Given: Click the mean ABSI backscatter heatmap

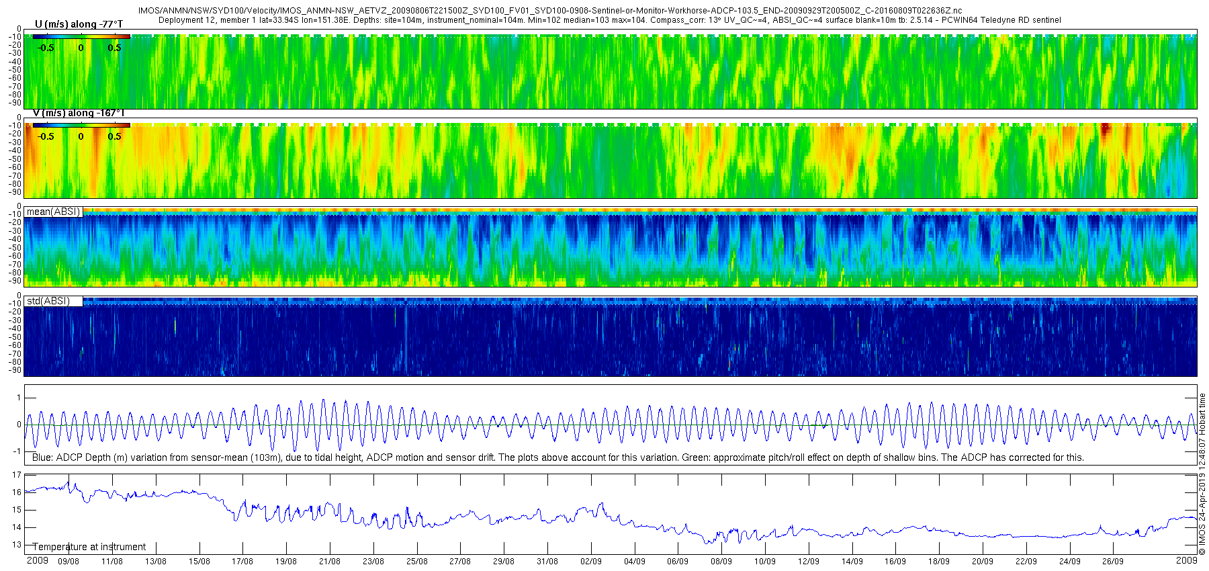Looking at the screenshot, I should pyautogui.click(x=611, y=247).
